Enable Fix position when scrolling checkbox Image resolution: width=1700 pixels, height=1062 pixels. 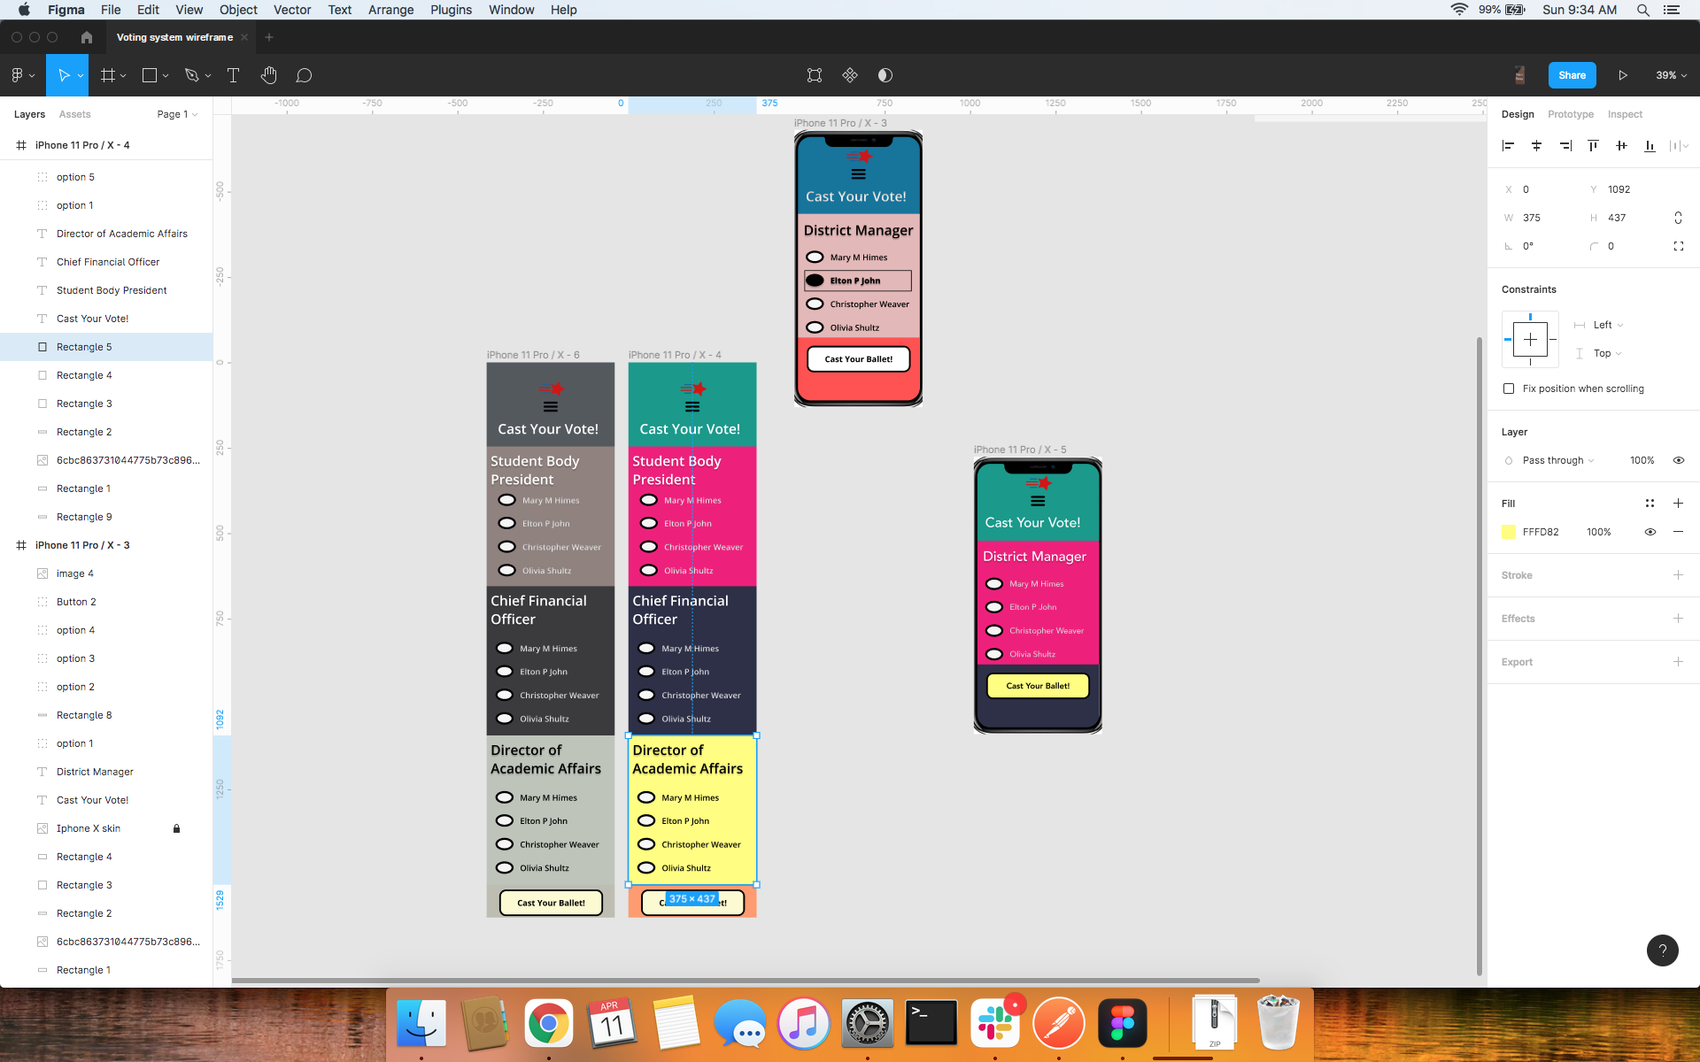pyautogui.click(x=1509, y=389)
